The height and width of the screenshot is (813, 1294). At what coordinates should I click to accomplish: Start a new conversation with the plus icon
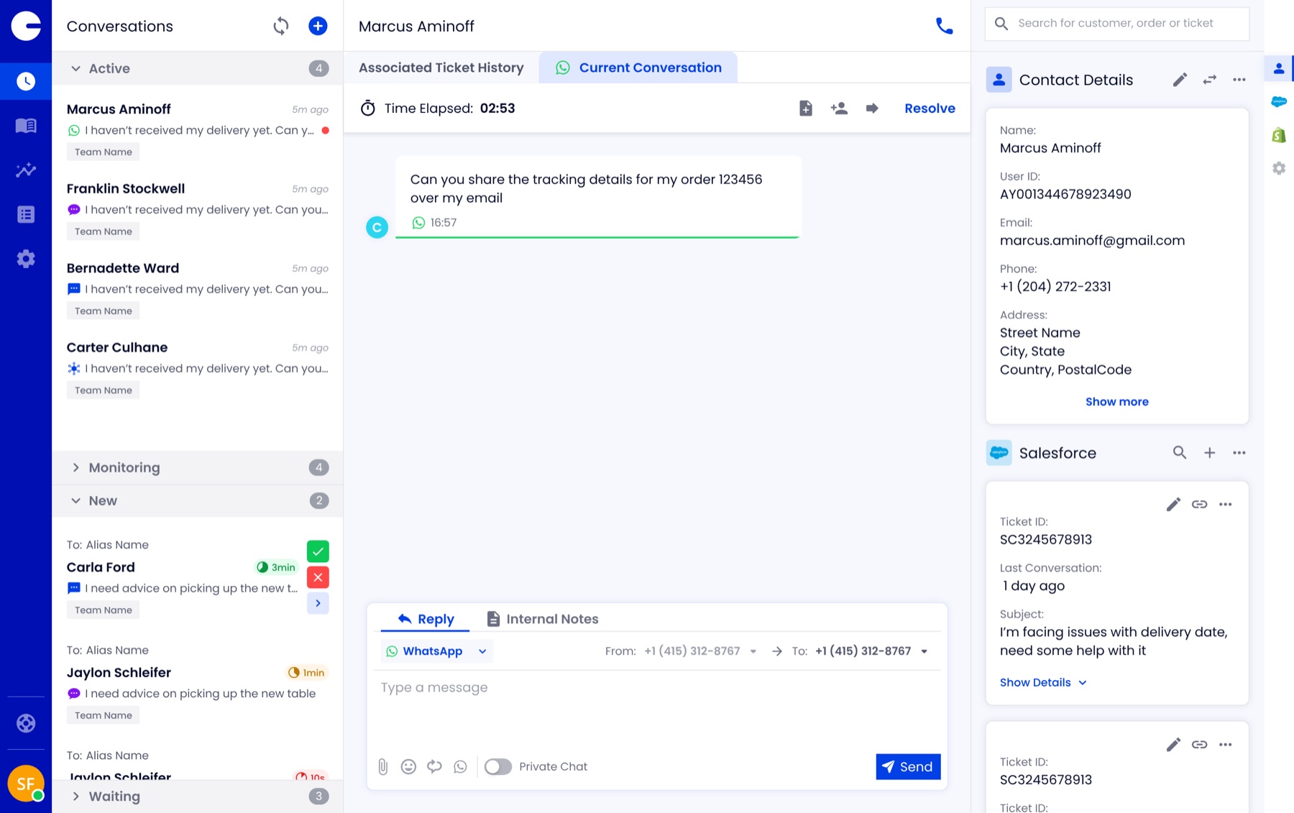pyautogui.click(x=318, y=26)
